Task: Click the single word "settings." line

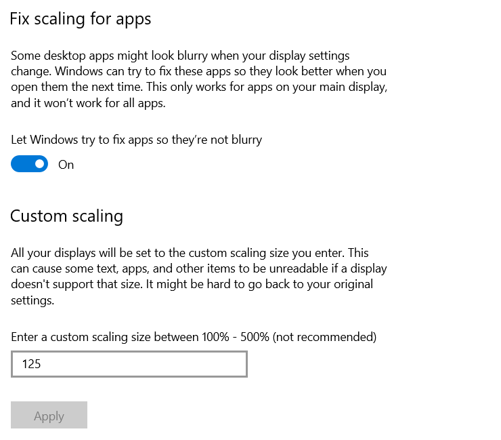Action: [x=32, y=300]
